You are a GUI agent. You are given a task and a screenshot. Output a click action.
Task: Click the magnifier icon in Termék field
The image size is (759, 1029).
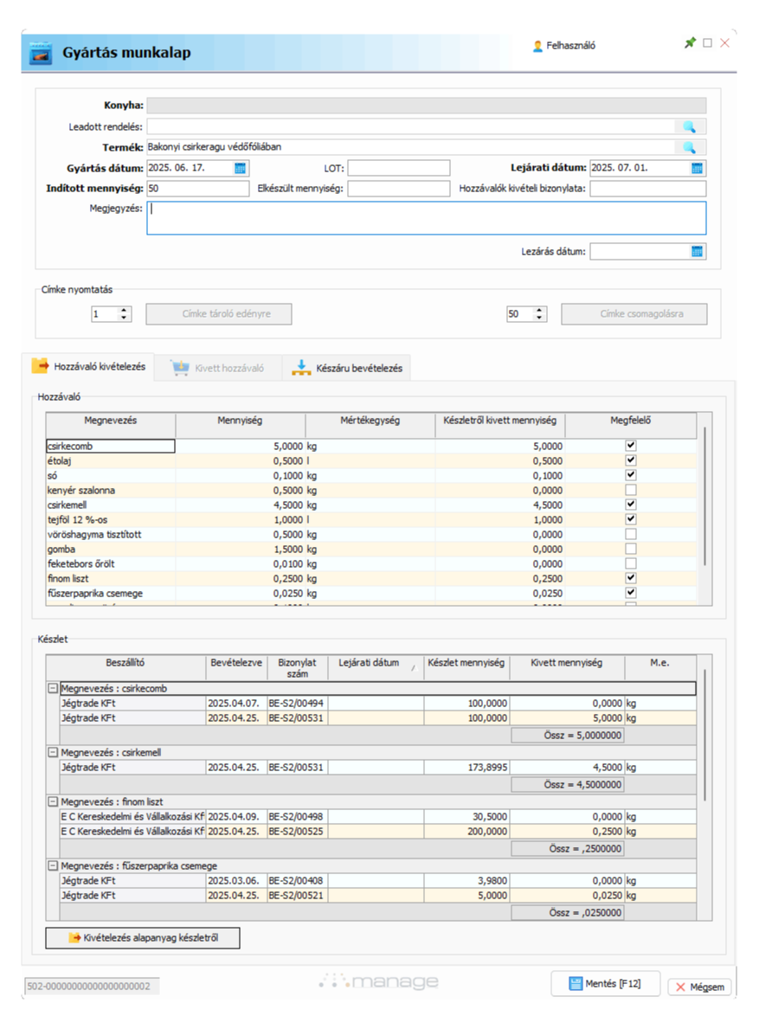coord(689,148)
